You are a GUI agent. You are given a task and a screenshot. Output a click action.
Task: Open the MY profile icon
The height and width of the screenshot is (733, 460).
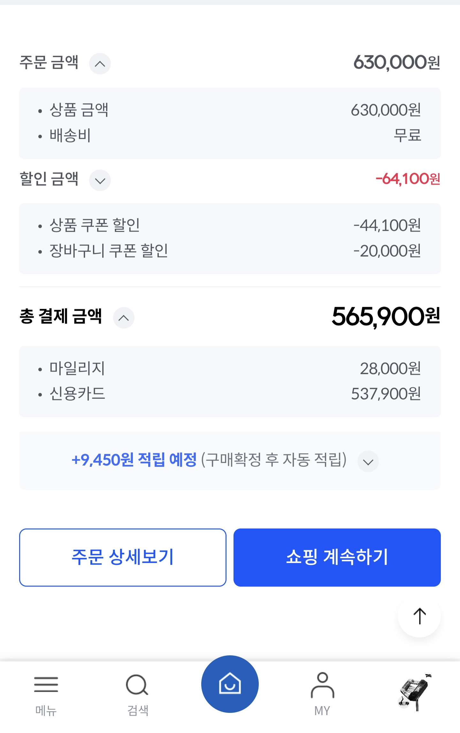tap(322, 685)
